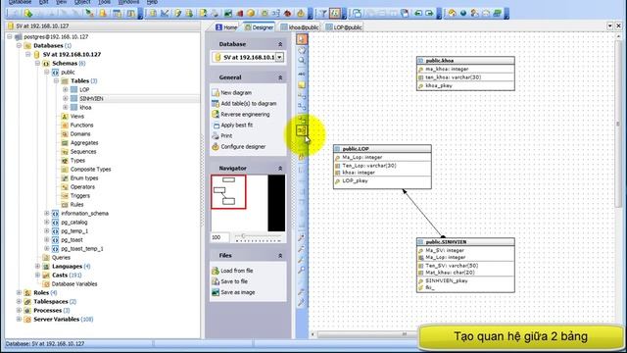Switch to the Home tab
Viewport: 627px width, 353px height.
coord(226,27)
